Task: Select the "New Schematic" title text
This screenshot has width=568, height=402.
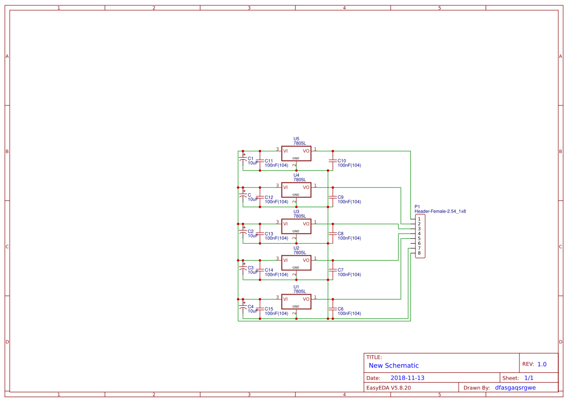Action: 394,366
